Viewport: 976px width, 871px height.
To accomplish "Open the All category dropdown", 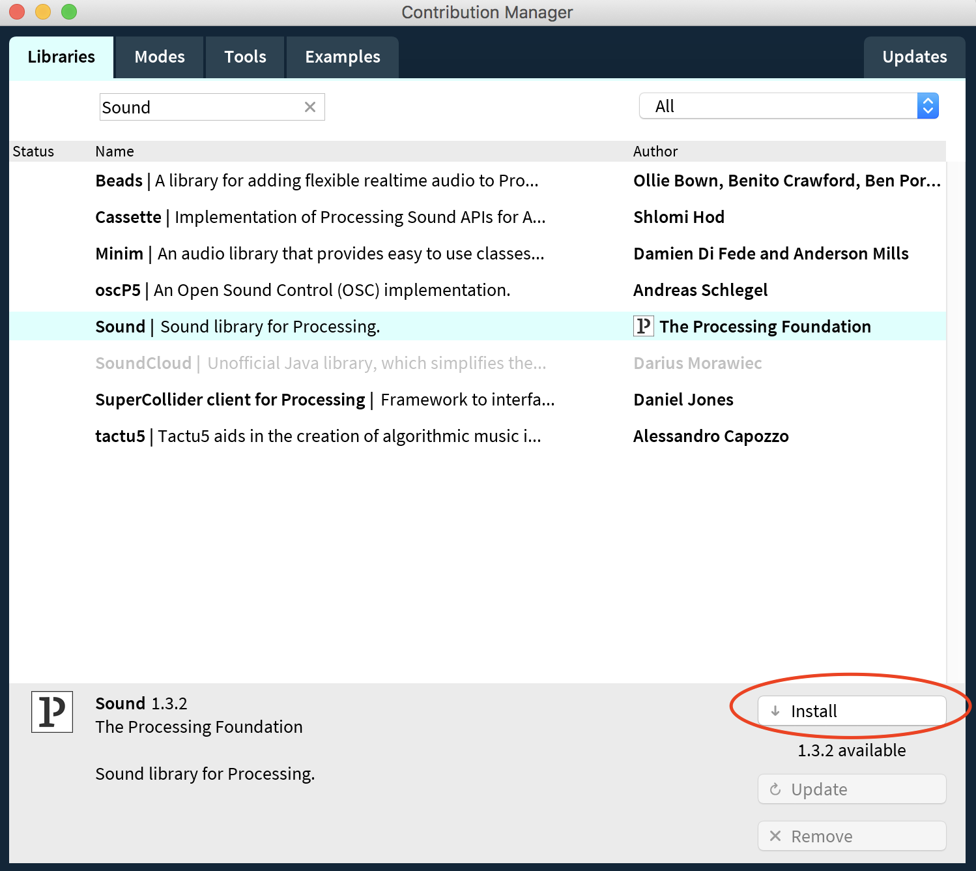I will 789,106.
